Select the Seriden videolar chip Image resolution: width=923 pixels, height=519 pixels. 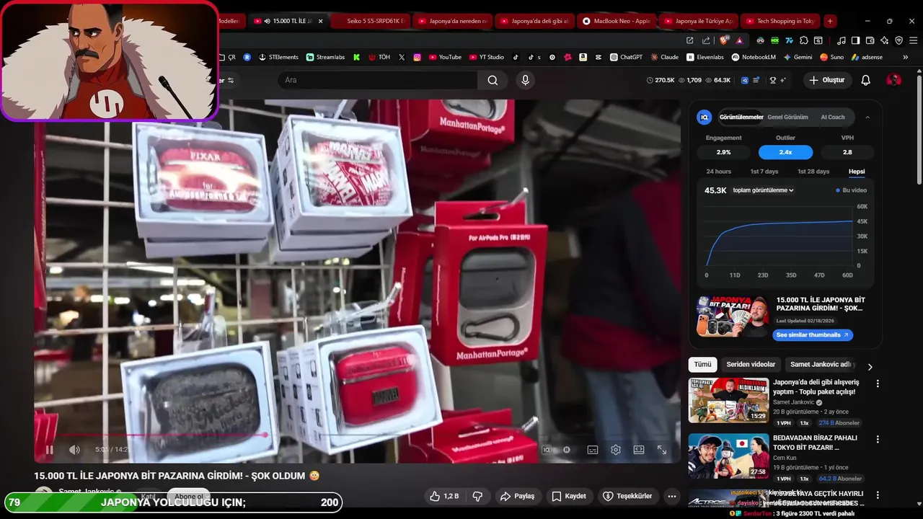751,365
